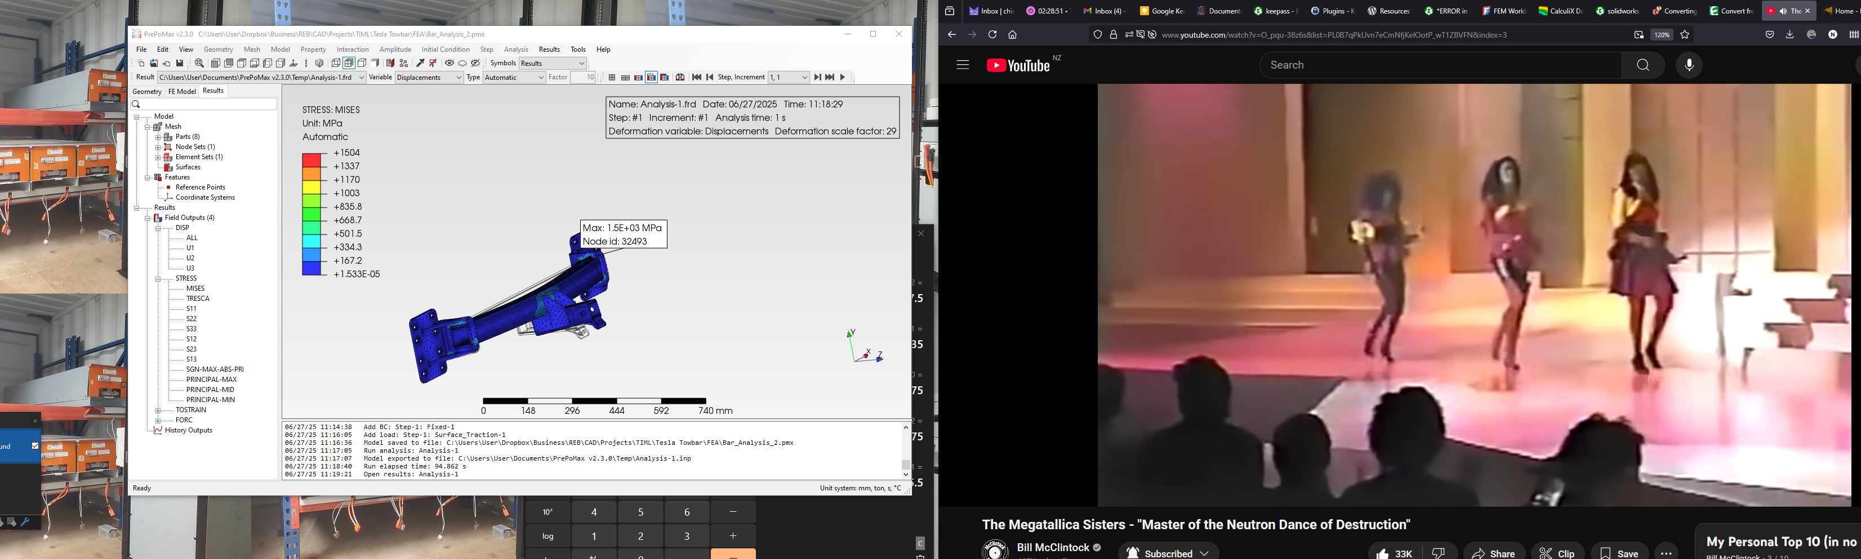Viewport: 1861px width, 559px height.
Task: Toggle No edges shaded display icon
Action: tap(376, 63)
